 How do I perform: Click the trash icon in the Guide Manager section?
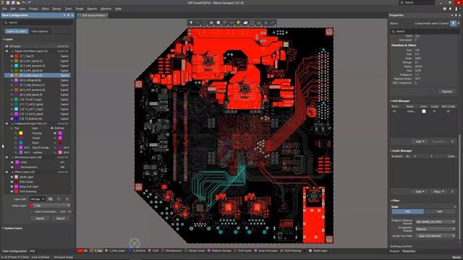(x=452, y=191)
